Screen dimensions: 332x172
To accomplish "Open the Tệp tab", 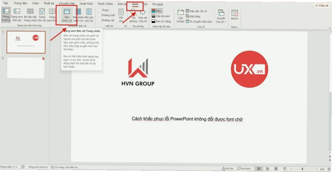I will point(6,4).
